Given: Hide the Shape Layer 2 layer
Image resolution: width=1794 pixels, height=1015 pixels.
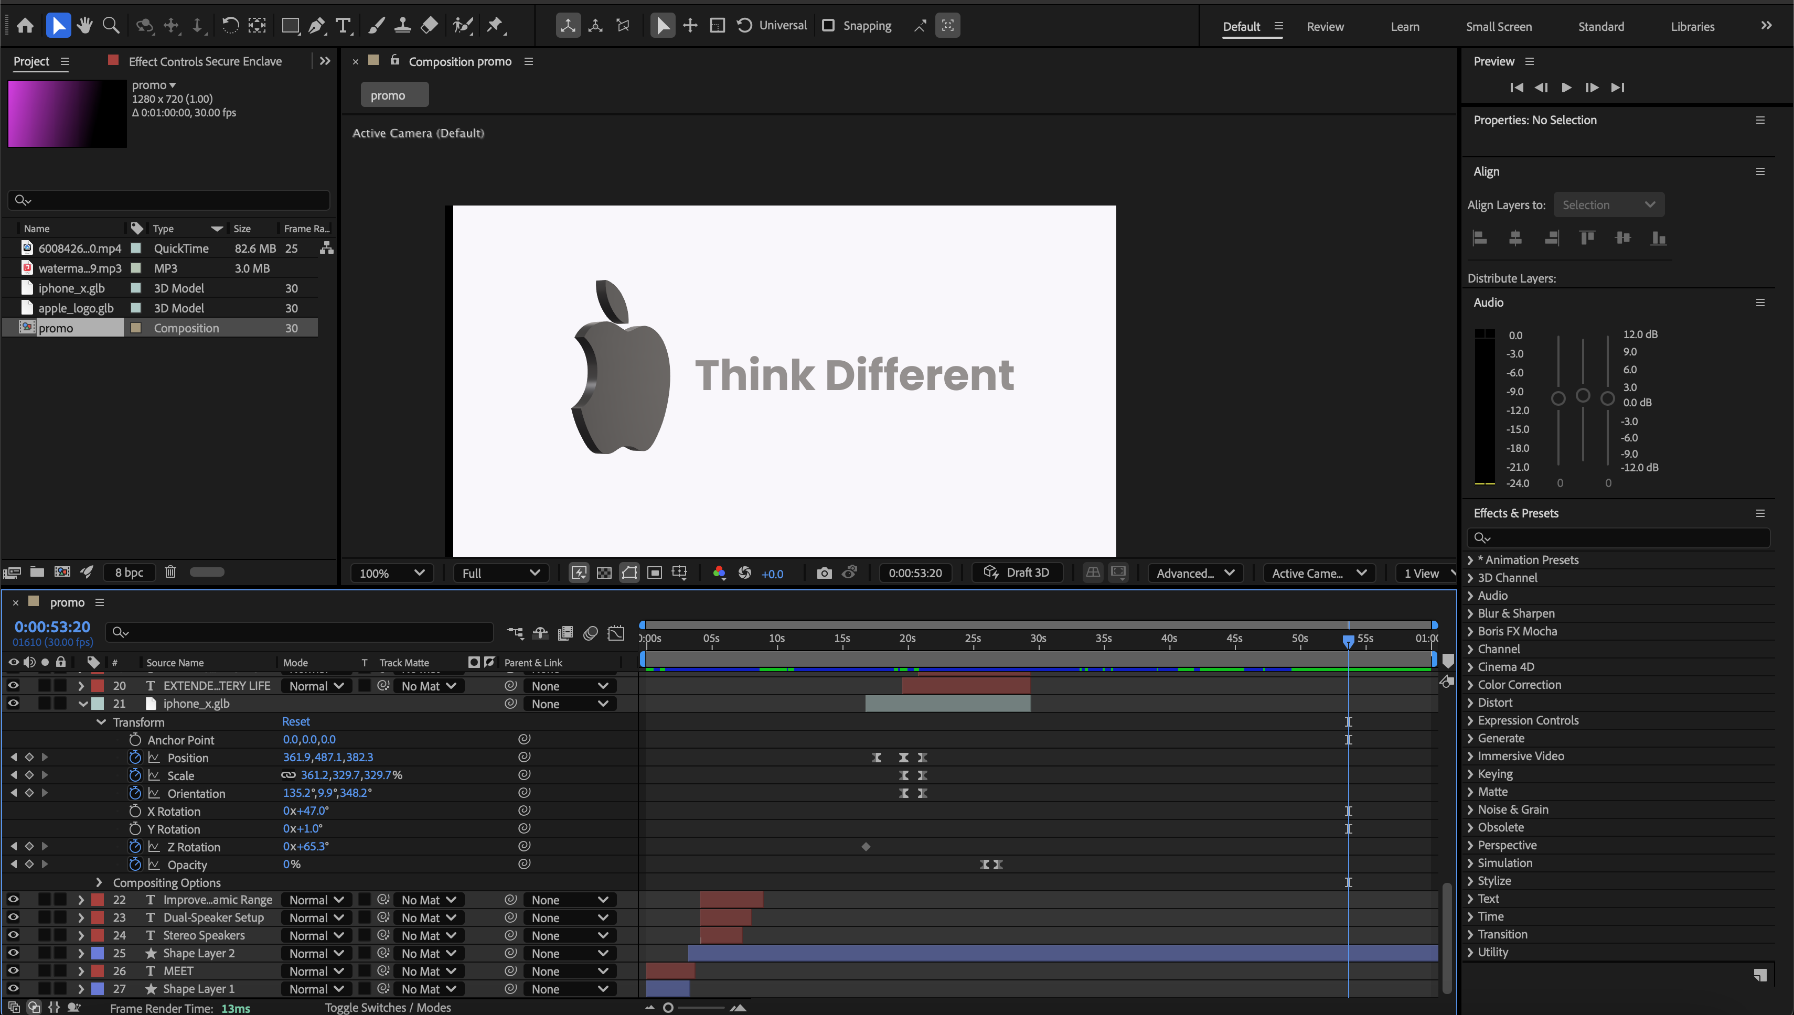Looking at the screenshot, I should coord(13,953).
